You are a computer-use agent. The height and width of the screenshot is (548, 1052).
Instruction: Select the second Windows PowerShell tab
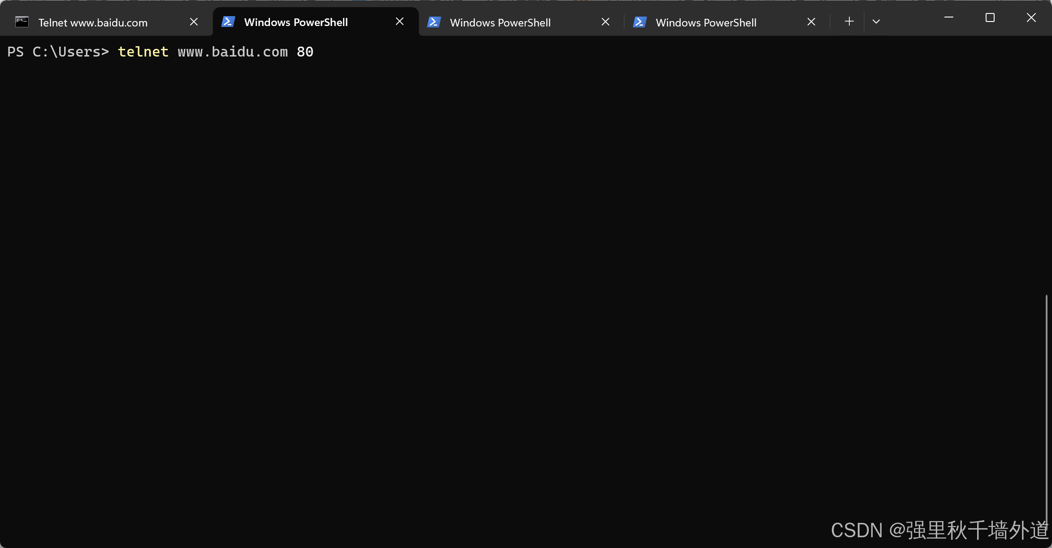[296, 22]
